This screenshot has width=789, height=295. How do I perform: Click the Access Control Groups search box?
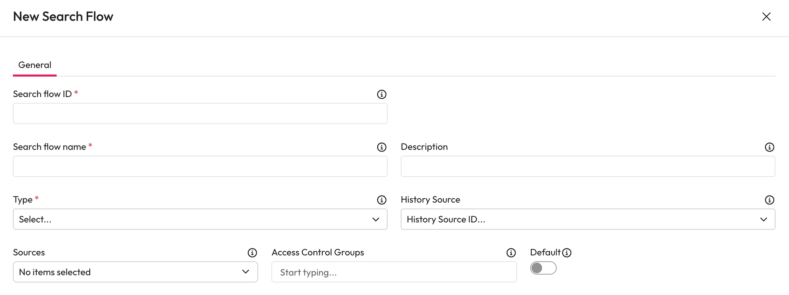pos(394,272)
